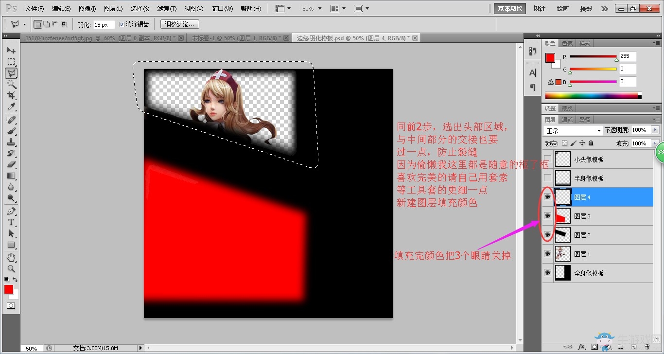The image size is (664, 354).
Task: Open the 滤镜(T) menu
Action: point(167,9)
